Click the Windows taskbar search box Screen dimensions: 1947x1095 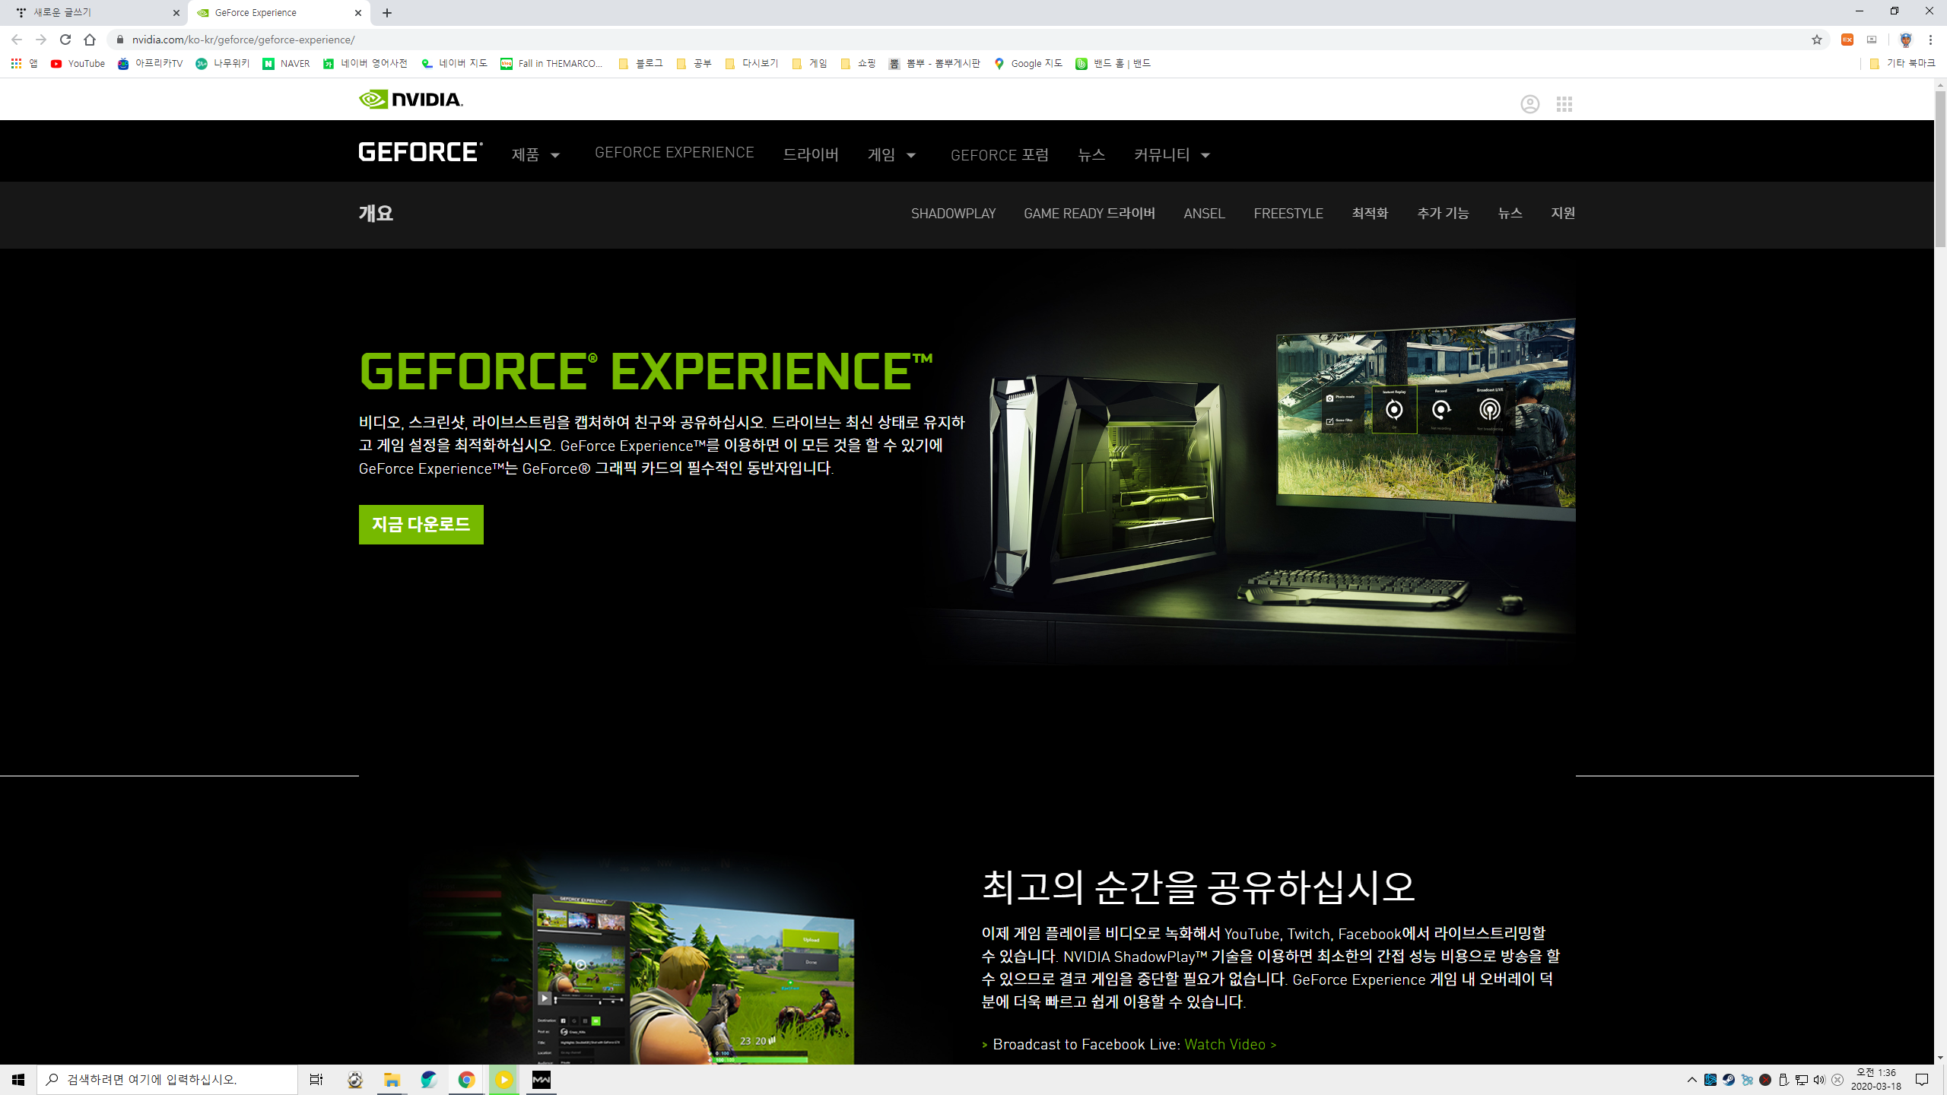pos(167,1080)
